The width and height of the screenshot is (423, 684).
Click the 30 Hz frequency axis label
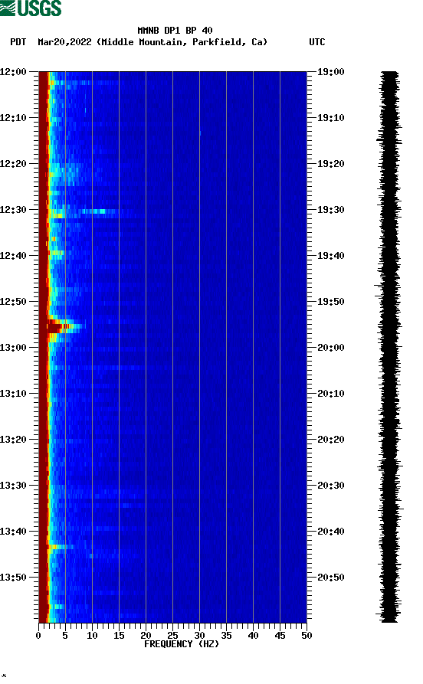click(199, 636)
